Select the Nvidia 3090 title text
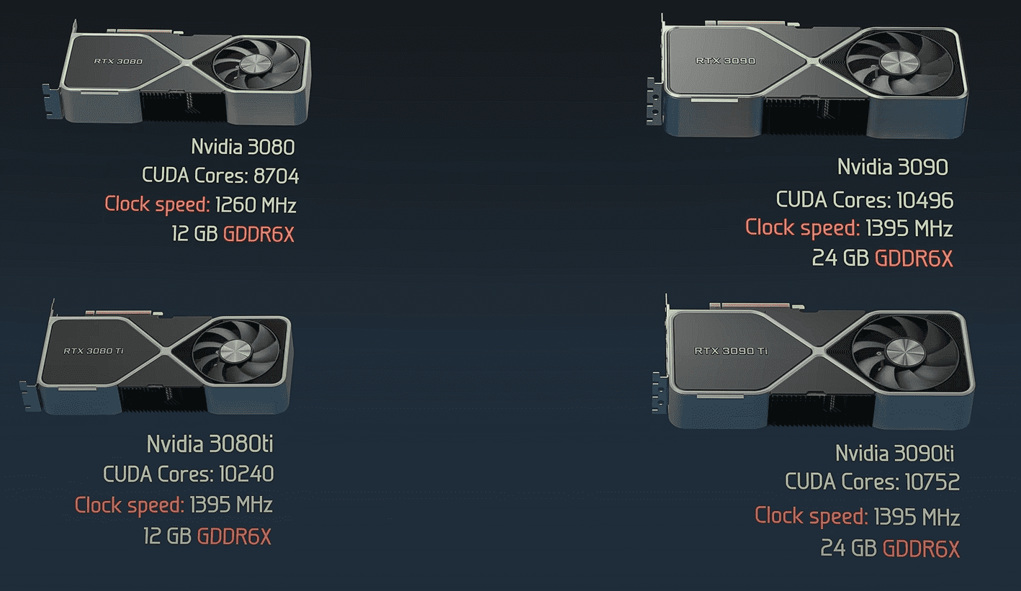 [x=893, y=167]
